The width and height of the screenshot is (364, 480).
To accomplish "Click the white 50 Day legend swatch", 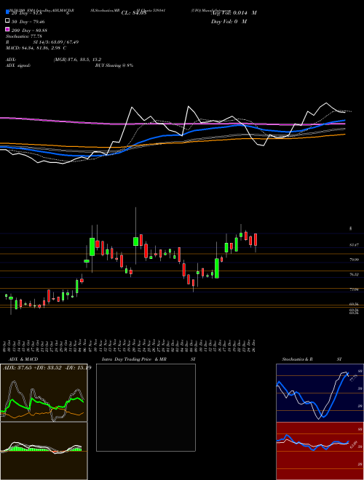I will [7, 21].
